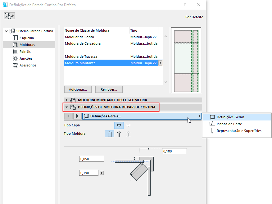Click the Archicad app icon in title bar
This screenshot has width=272, height=204.
pyautogui.click(x=5, y=5)
